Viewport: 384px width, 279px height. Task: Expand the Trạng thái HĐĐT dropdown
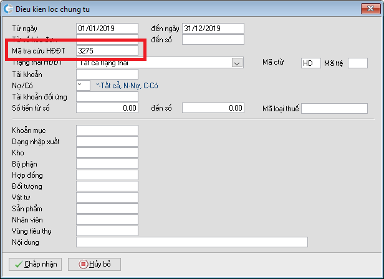click(x=236, y=63)
